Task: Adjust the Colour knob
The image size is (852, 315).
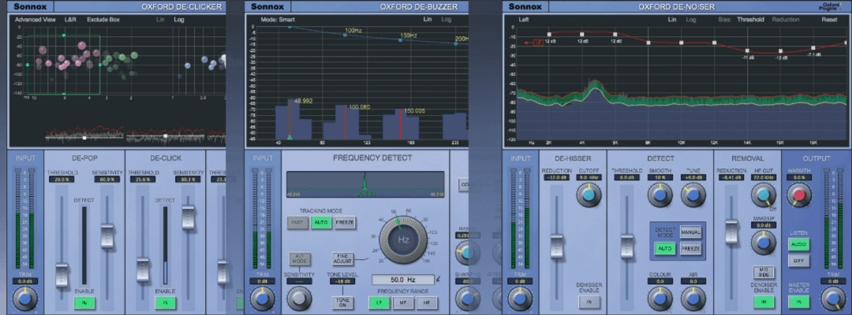Action: coord(660,298)
